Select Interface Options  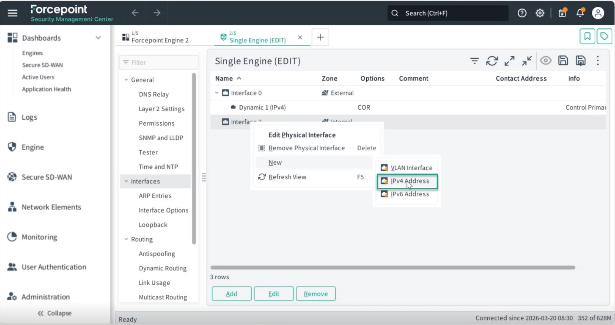point(164,210)
